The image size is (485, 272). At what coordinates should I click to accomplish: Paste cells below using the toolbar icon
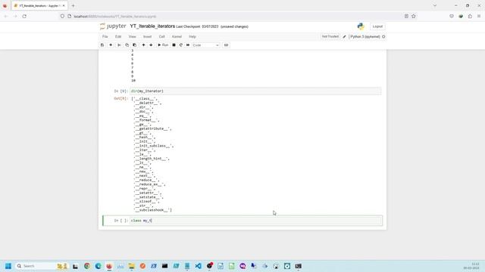pos(135,45)
